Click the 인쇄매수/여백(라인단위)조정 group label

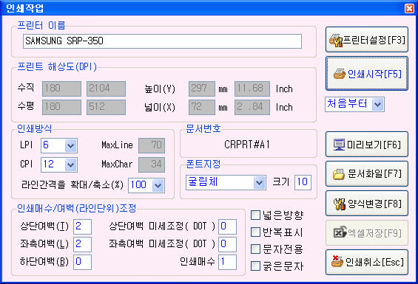(x=77, y=208)
